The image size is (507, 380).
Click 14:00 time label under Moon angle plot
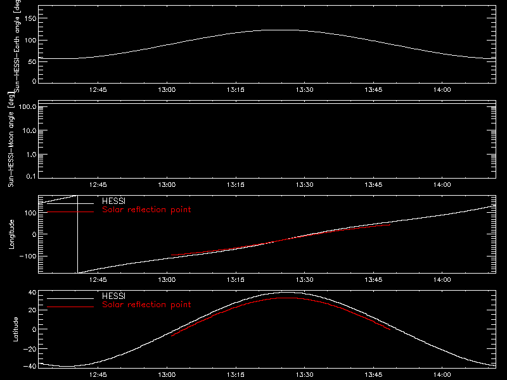(x=442, y=184)
